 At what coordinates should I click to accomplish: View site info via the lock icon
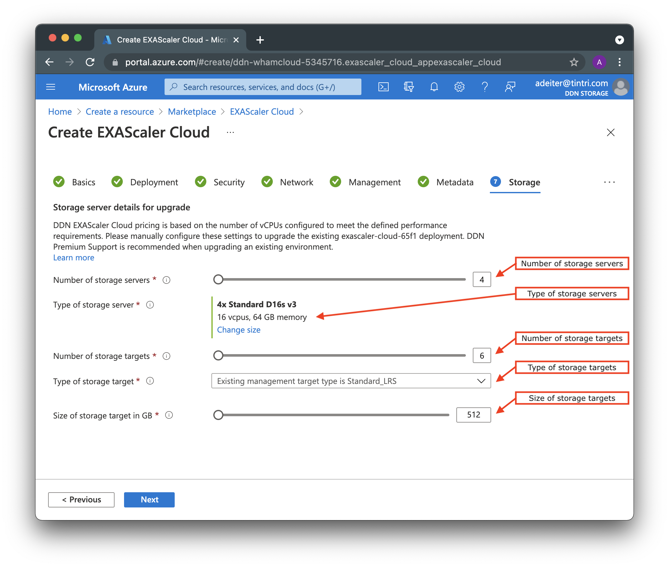[115, 62]
